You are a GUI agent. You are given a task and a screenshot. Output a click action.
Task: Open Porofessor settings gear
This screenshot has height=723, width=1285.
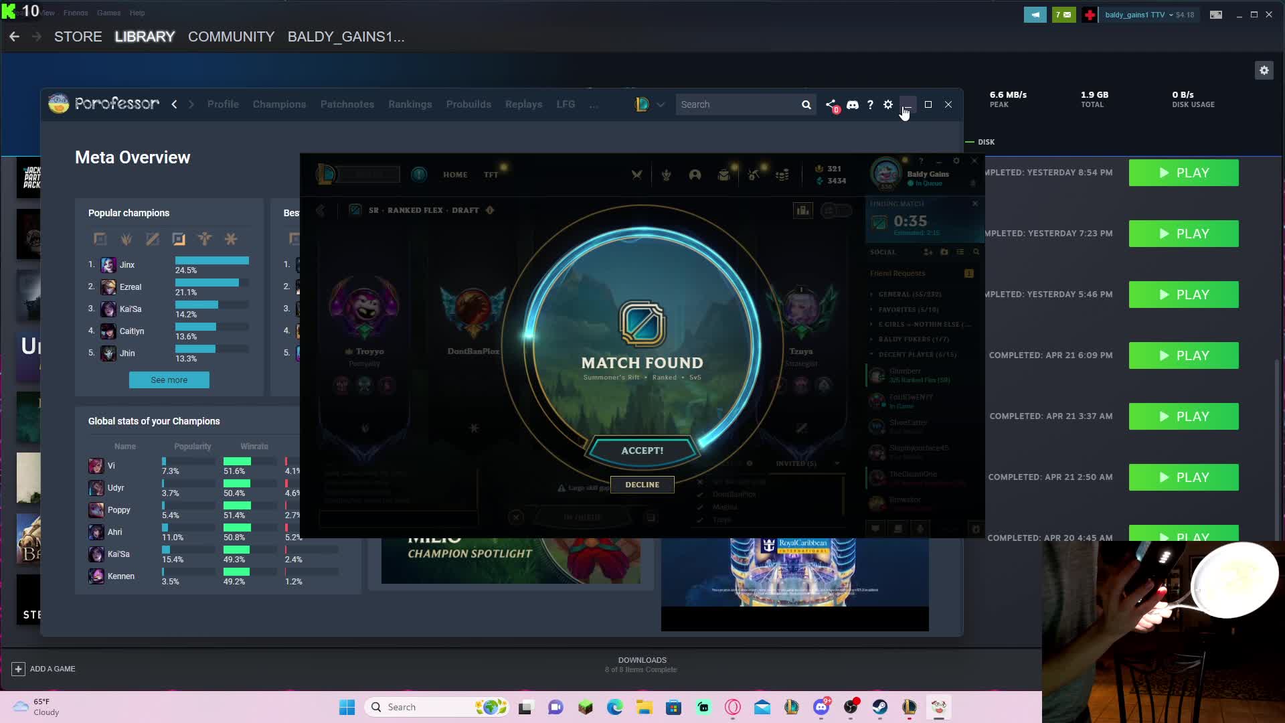(x=888, y=104)
